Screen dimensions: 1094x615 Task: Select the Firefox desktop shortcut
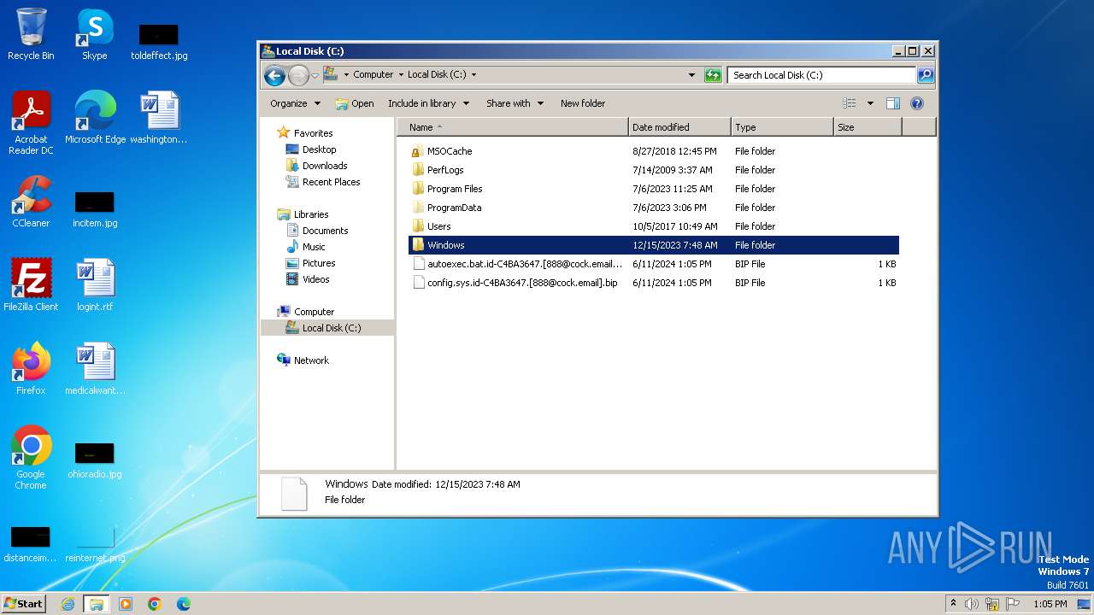click(x=31, y=369)
